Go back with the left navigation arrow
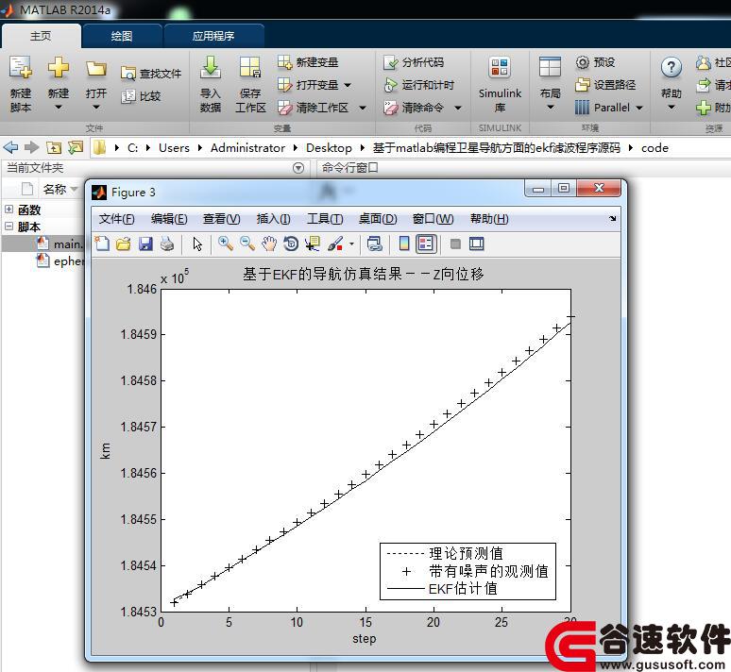 (10, 148)
